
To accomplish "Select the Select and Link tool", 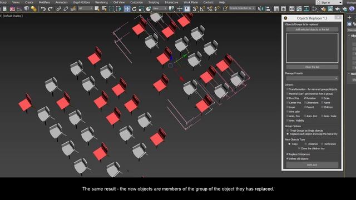I will [x=58, y=9].
